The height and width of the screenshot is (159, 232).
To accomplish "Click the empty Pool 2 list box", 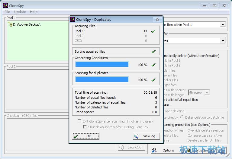I will [38, 89].
